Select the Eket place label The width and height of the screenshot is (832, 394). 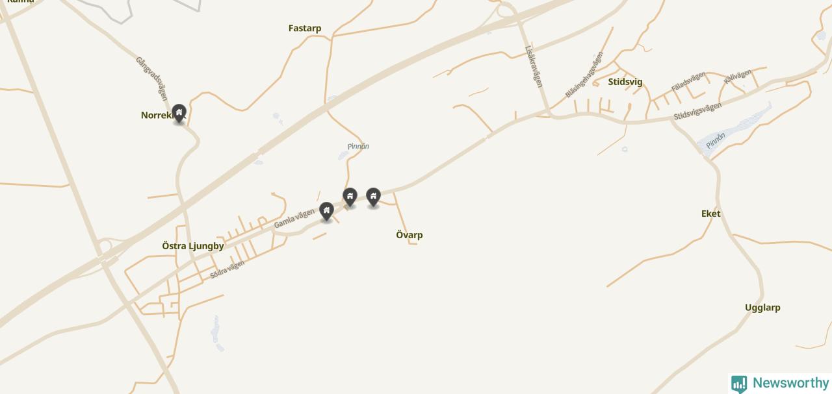710,214
